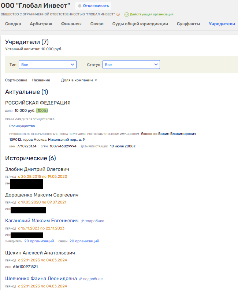Viewport: 238px width, 290px height.
Task: Go to the Финансы tab
Action: [71, 24]
